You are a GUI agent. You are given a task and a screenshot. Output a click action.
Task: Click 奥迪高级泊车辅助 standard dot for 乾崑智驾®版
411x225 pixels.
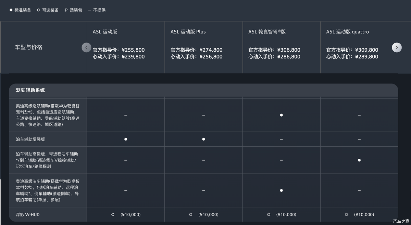point(281,190)
